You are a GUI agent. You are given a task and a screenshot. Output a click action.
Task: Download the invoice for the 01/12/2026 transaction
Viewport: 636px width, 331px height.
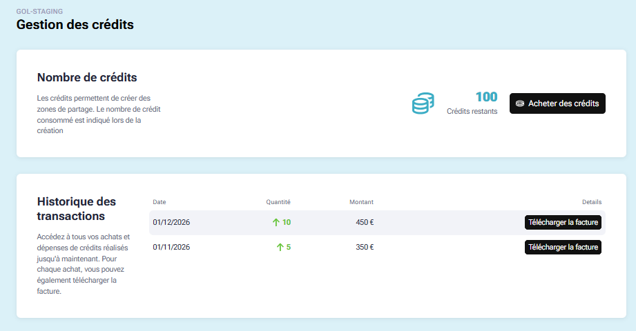pos(563,223)
